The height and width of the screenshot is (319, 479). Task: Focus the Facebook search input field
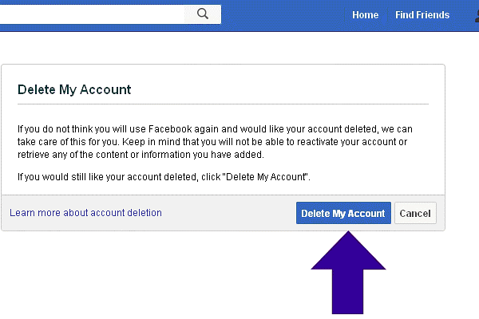[96, 14]
